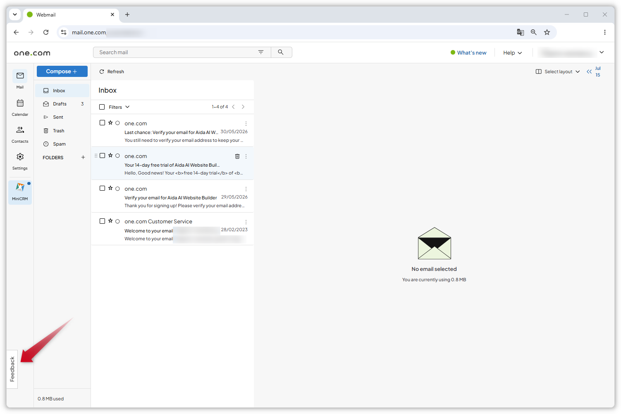
Task: Open more options for 14-day trial email
Action: (x=246, y=156)
